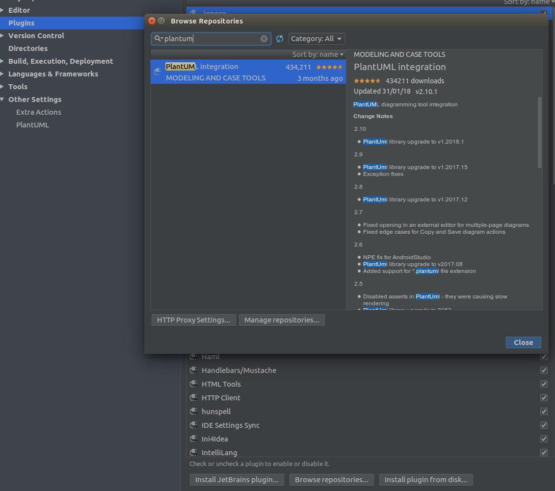Click the HTML Tools plugin icon

tap(193, 384)
